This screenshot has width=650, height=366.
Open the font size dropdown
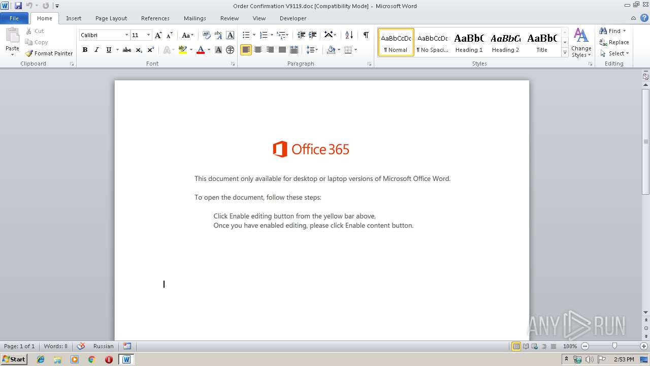148,35
